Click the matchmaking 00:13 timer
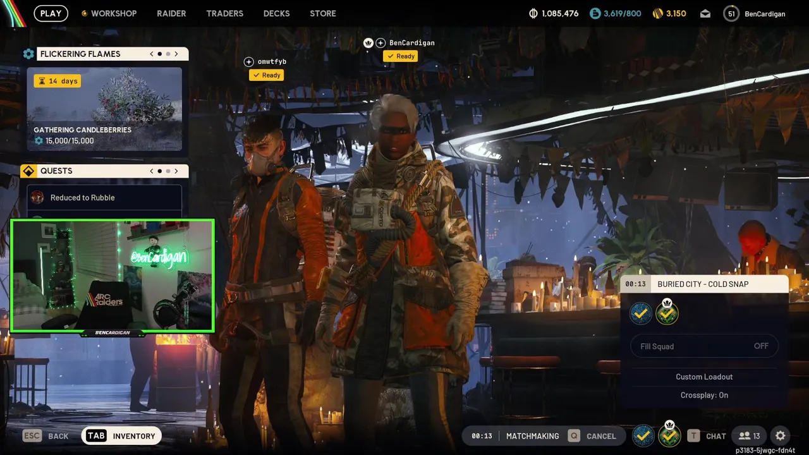 [x=482, y=436]
